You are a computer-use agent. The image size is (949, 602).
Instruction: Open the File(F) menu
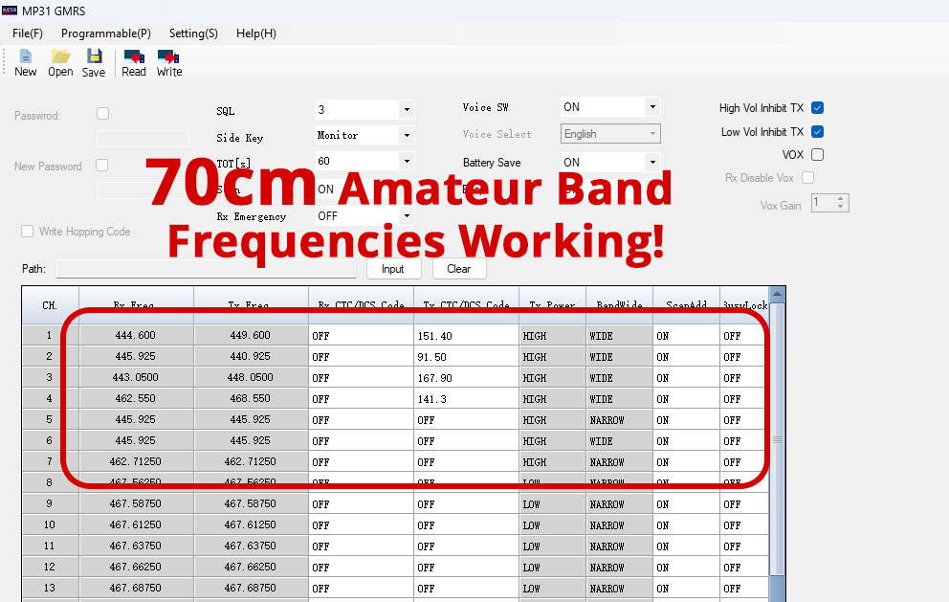point(28,33)
